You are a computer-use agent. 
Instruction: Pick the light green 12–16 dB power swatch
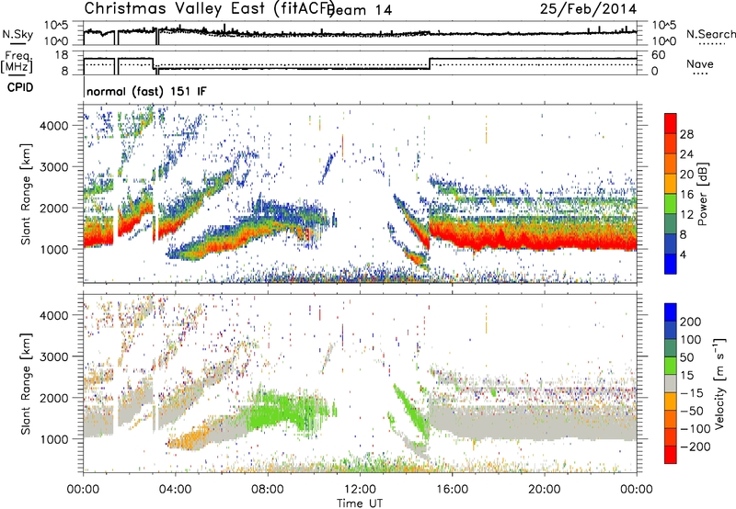point(671,204)
